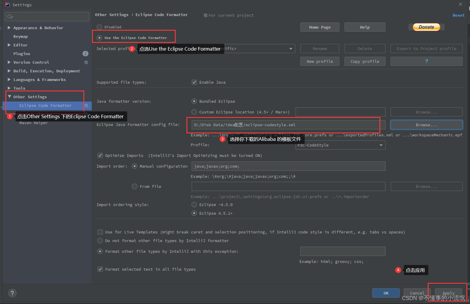This screenshot has height=304, width=470.
Task: Click the formatter config file path field
Action: tap(288, 125)
